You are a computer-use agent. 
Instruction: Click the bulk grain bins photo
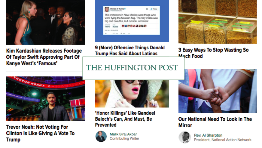pos(218,22)
